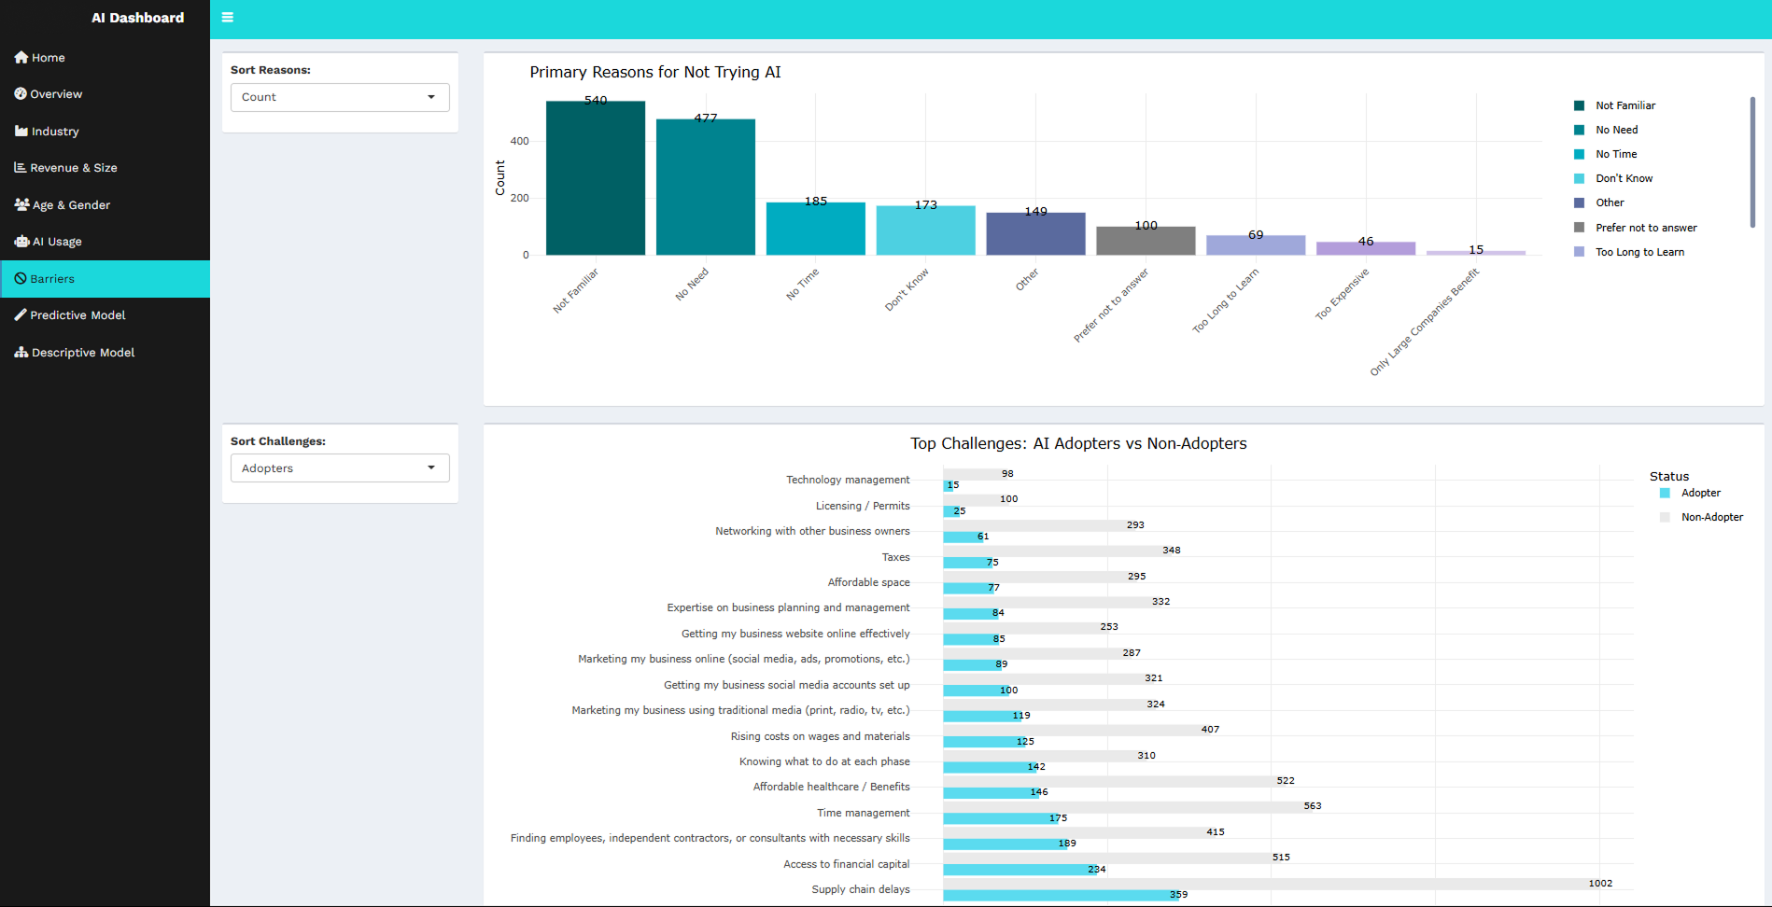The image size is (1772, 907).
Task: Open the Sort Challenges dropdown
Action: click(339, 467)
